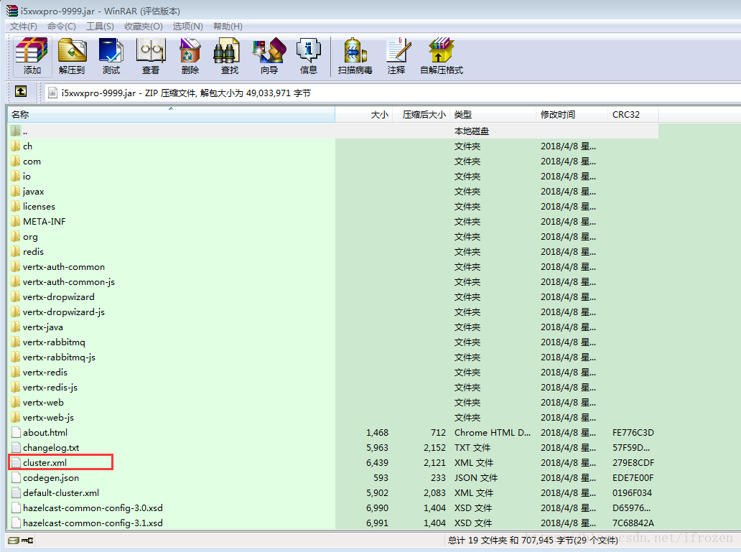Select the changelog.txt file
The height and width of the screenshot is (552, 741).
[45, 448]
